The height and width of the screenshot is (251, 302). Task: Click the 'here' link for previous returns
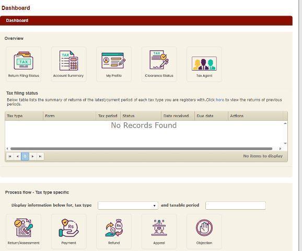pyautogui.click(x=220, y=100)
